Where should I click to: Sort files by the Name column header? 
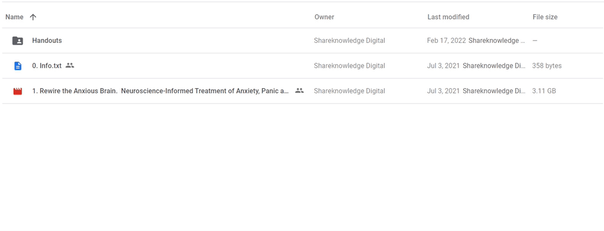[14, 17]
